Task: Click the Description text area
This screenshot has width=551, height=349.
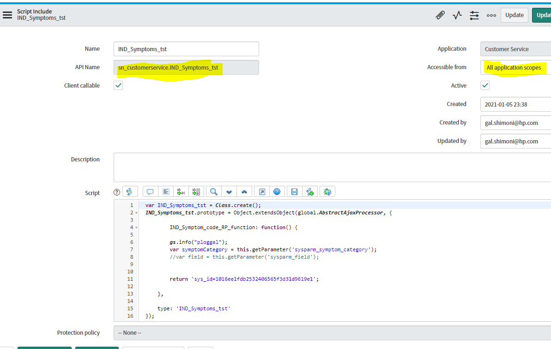Action: [x=332, y=167]
